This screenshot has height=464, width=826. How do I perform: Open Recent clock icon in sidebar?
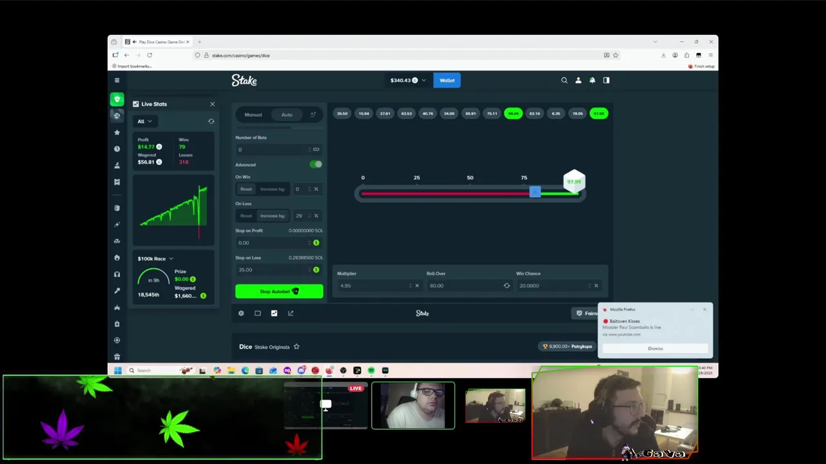tap(117, 149)
